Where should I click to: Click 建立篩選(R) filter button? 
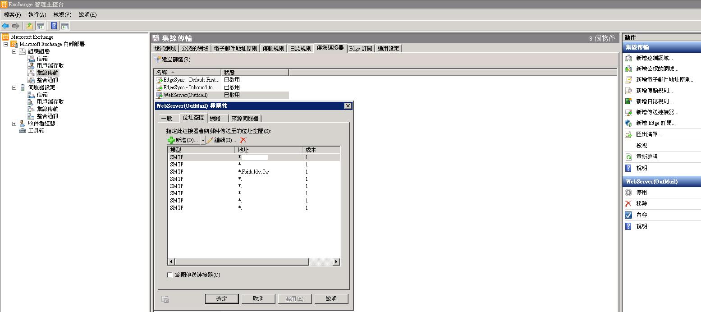[x=172, y=60]
